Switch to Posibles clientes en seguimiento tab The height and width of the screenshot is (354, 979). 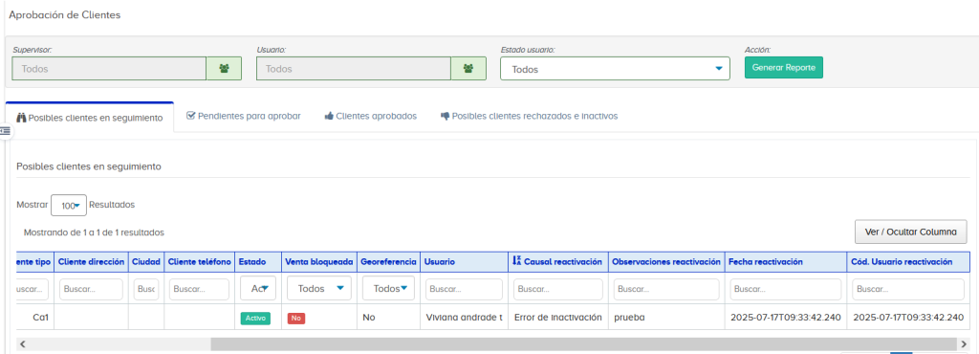coord(89,118)
